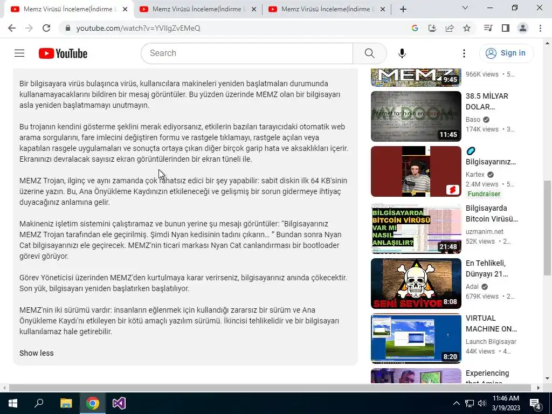Viewport: 552px width, 414px height.
Task: Show hidden system tray icons
Action: coord(456,403)
